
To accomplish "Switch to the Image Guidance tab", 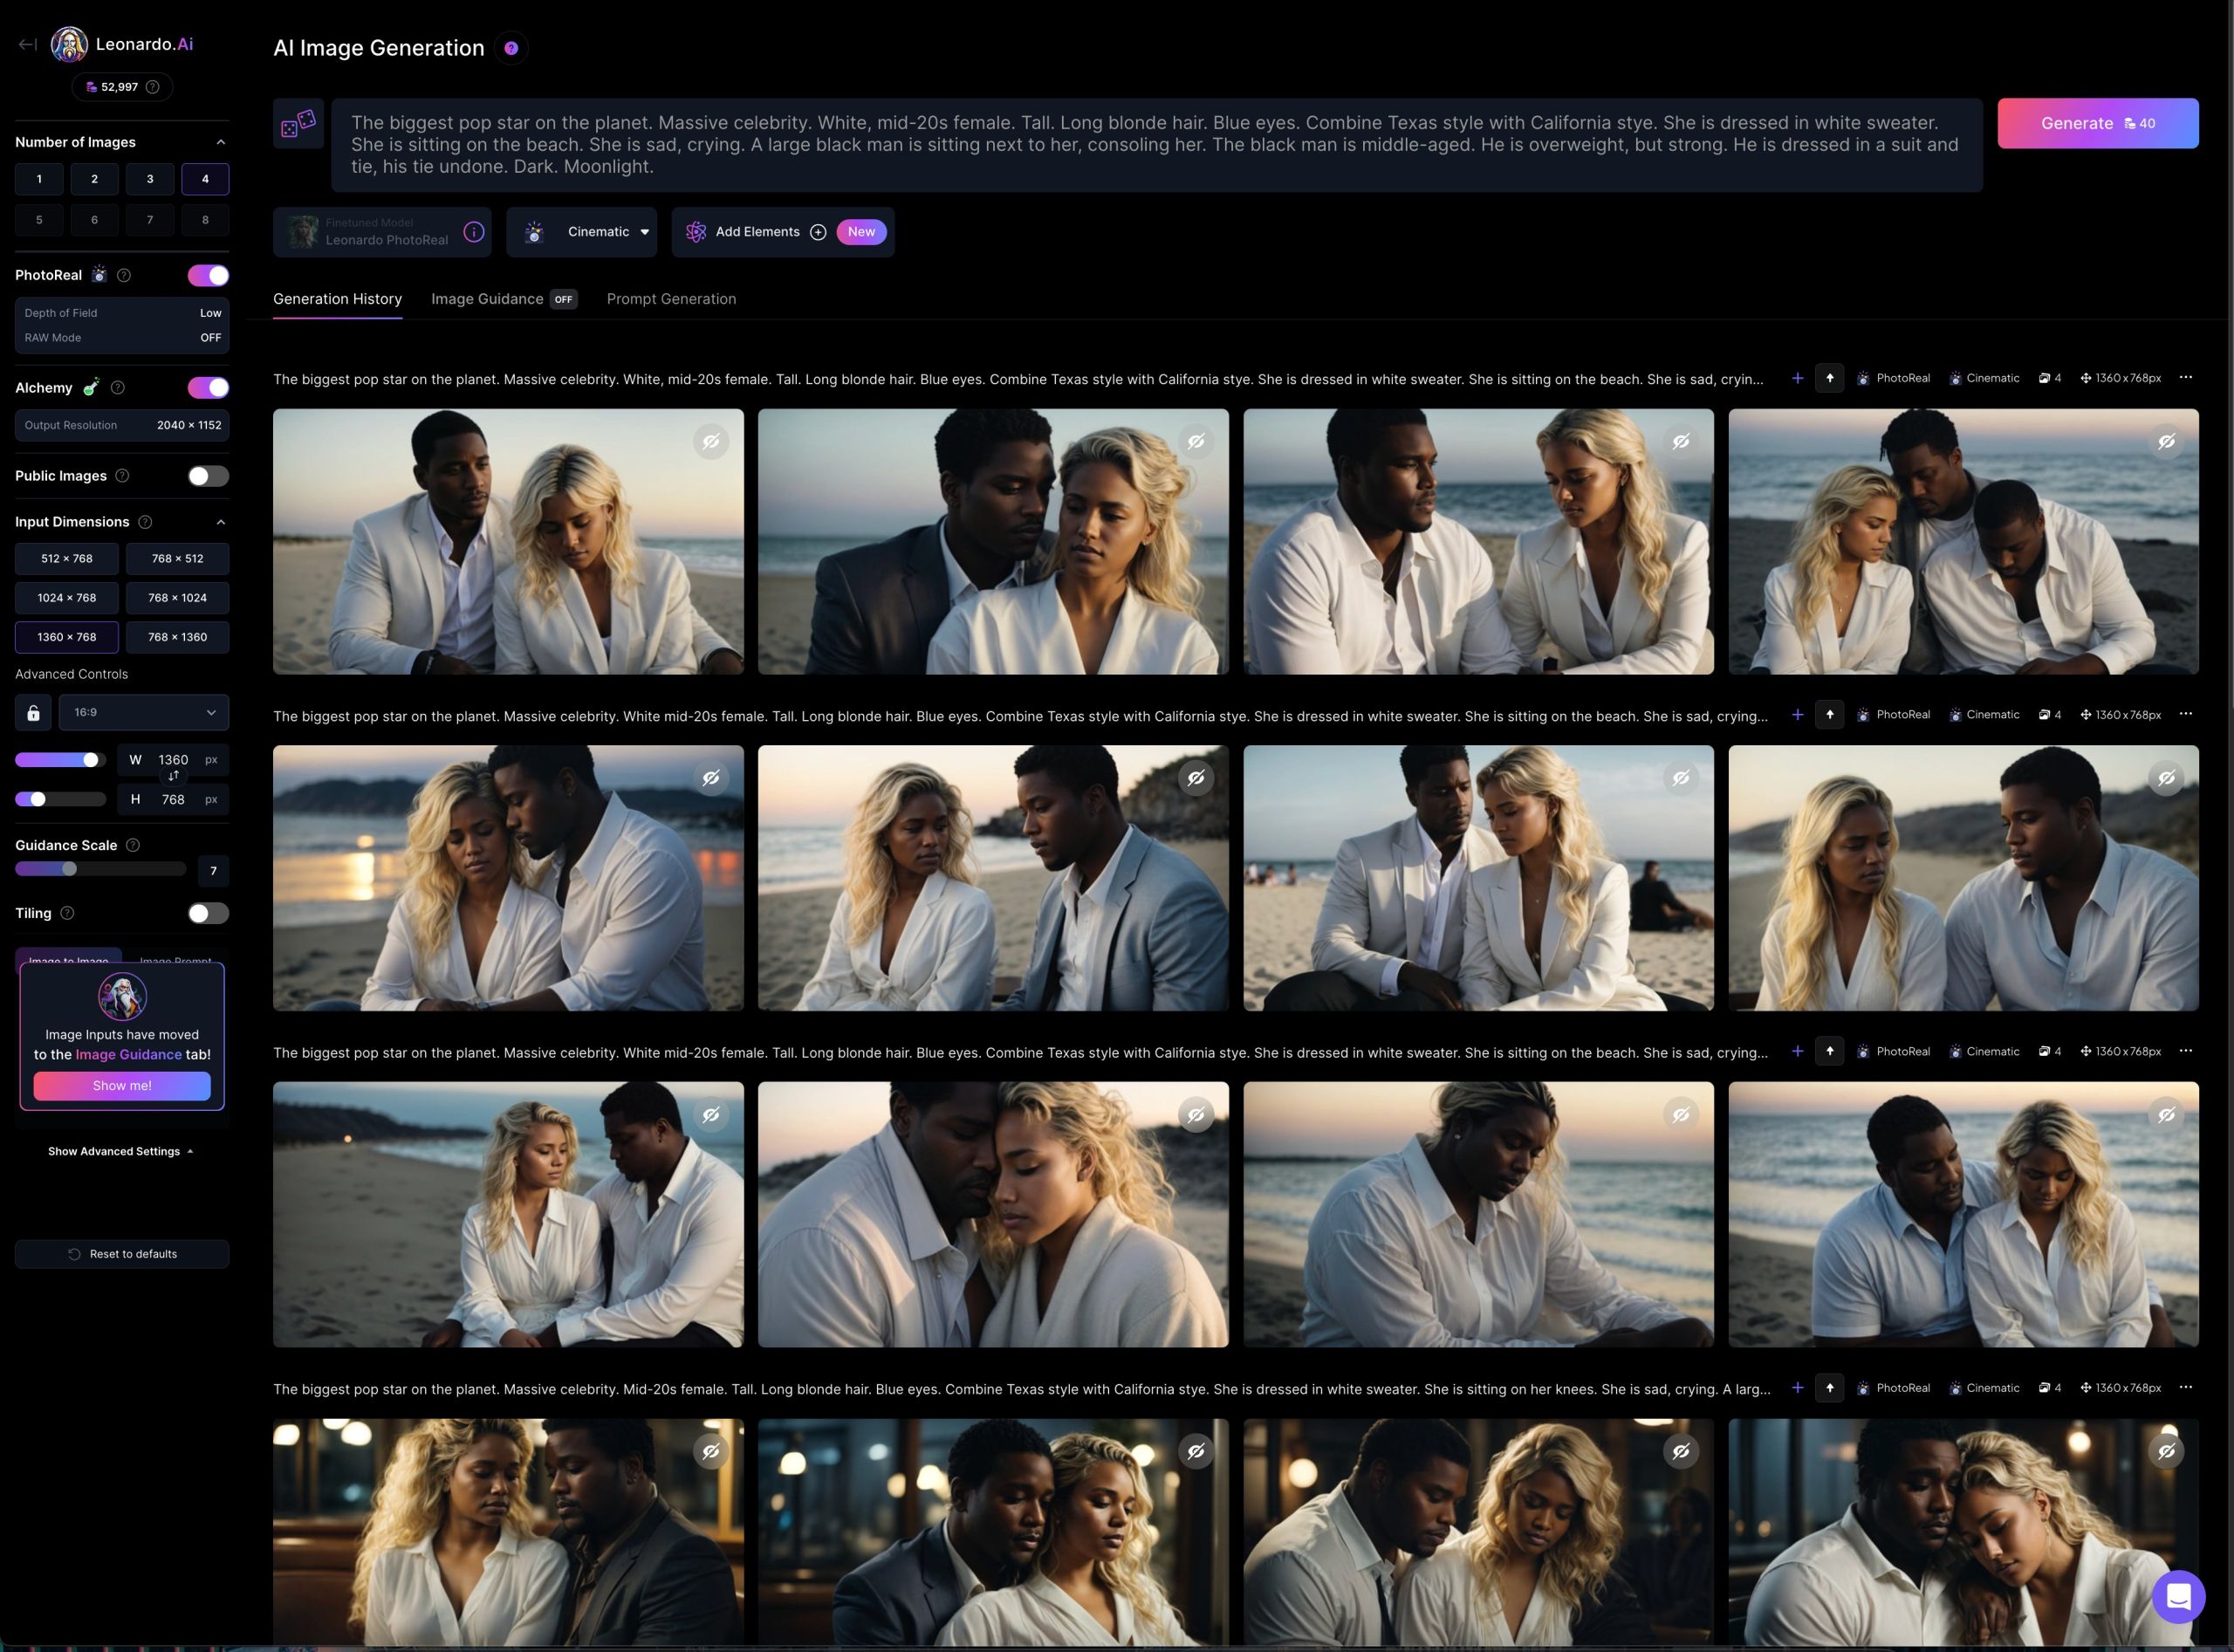I will (504, 299).
